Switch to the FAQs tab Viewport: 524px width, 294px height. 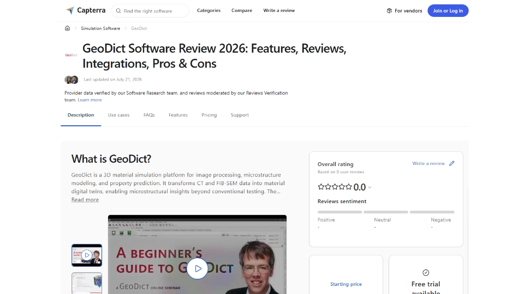tap(149, 115)
